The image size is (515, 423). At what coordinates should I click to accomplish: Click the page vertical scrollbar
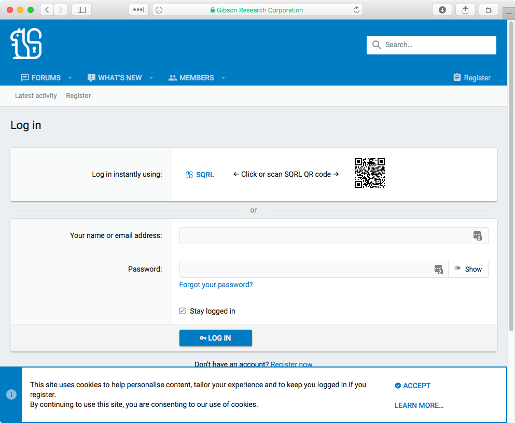tap(511, 176)
